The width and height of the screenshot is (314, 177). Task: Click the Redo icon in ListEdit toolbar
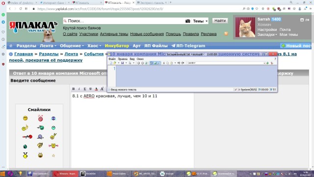[x=183, y=63]
